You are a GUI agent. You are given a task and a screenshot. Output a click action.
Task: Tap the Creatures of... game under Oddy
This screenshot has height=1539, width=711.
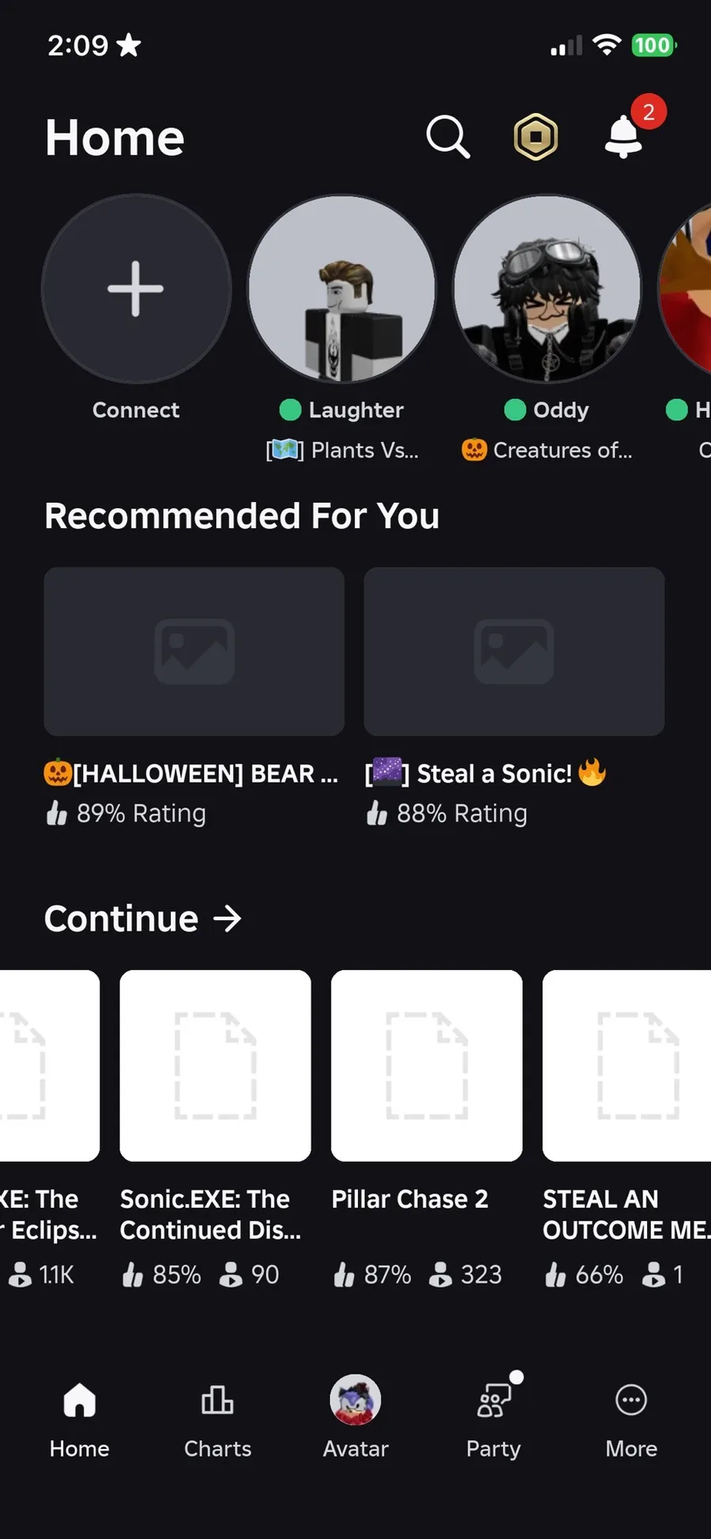[547, 451]
